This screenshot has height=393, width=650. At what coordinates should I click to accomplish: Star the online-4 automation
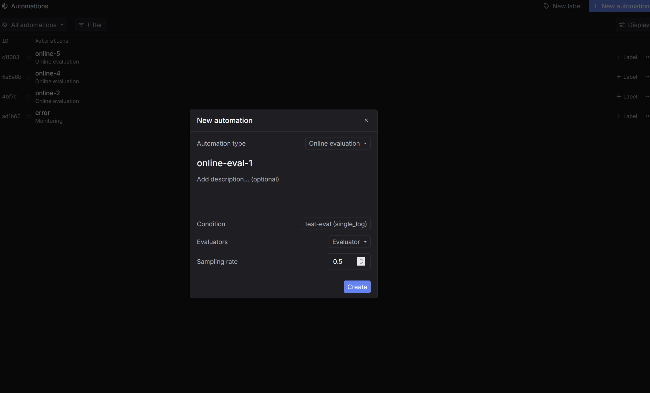[x=29, y=77]
